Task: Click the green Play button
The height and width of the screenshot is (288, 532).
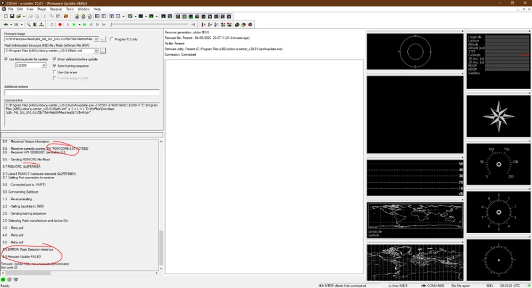Action: (74, 24)
